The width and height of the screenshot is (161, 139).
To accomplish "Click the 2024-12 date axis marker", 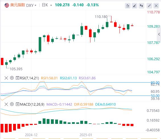I will point(31,135).
